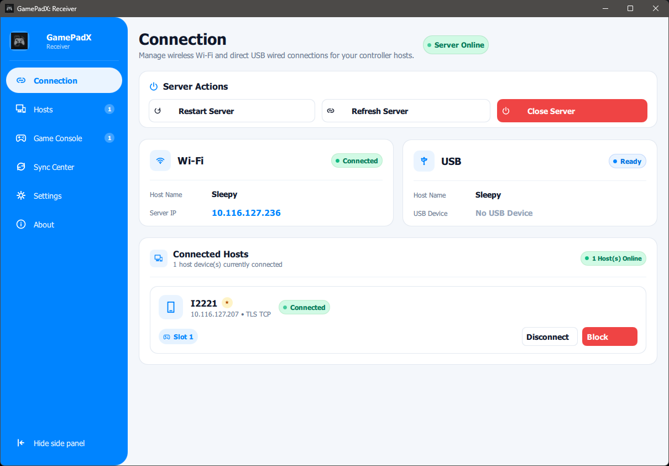Click the Connected Hosts devices icon
The height and width of the screenshot is (466, 669).
159,258
